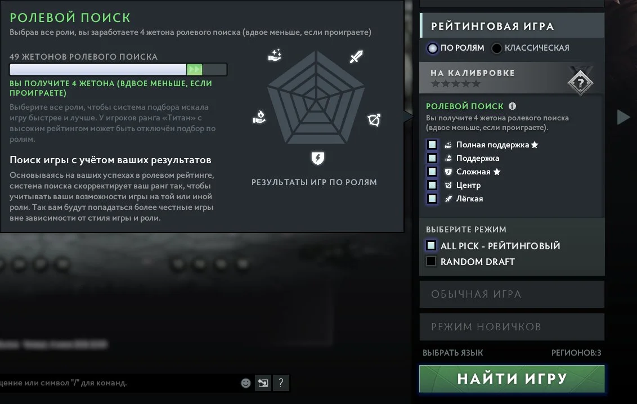Screen dimensions: 637x404
Task: Click the hard support icon on the pentagon chart
Action: [275, 55]
